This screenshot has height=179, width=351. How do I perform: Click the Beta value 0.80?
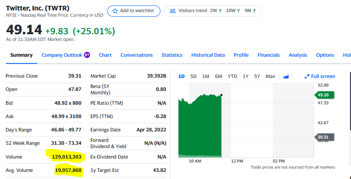tap(161, 89)
